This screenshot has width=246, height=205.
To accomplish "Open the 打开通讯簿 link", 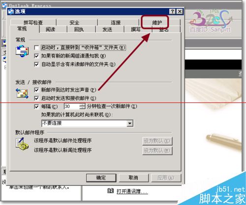I will click(132, 191).
